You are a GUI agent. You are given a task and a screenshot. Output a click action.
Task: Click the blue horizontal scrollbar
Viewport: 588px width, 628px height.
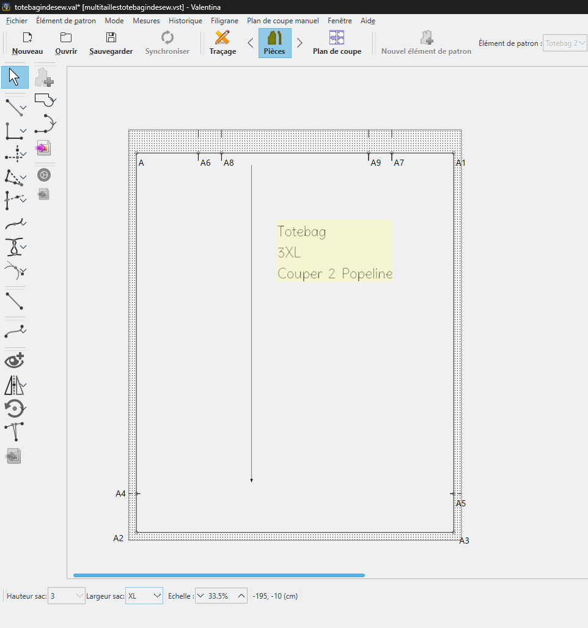(219, 575)
